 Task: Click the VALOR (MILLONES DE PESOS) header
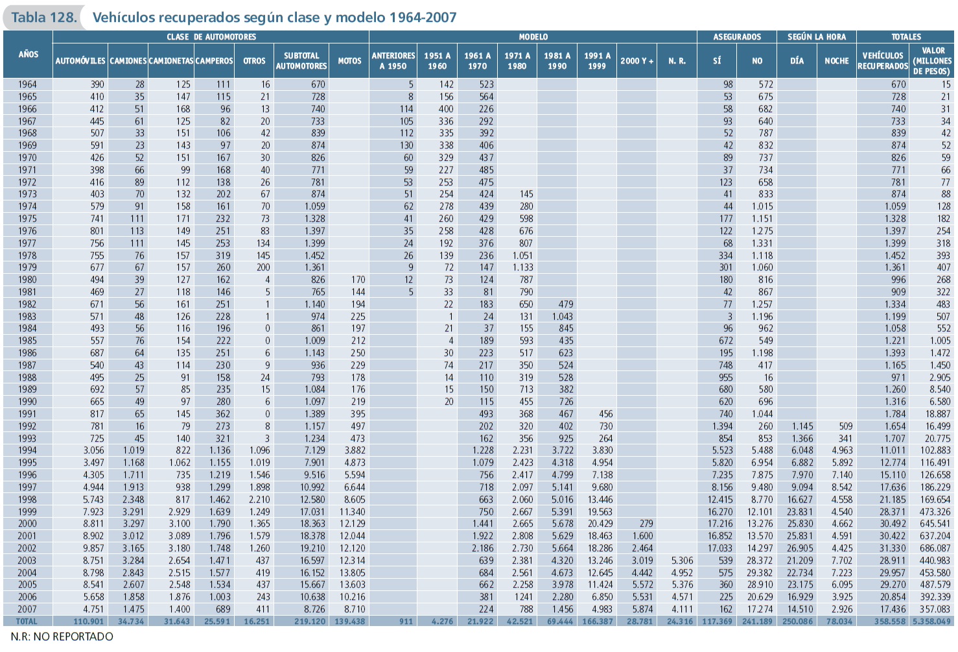(932, 61)
